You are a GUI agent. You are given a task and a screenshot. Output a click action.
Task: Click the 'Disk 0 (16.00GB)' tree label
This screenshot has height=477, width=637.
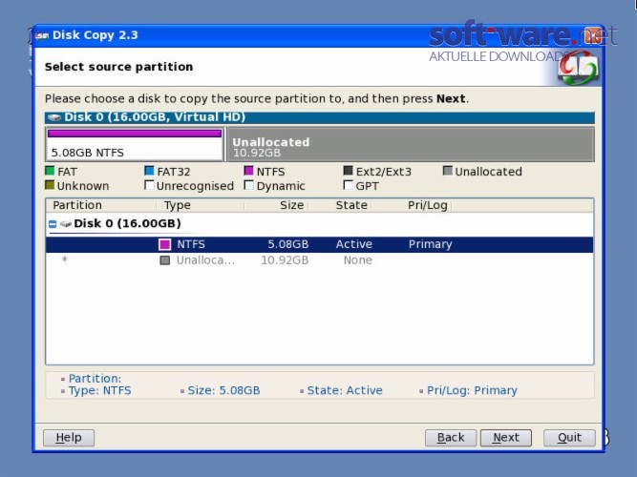pyautogui.click(x=127, y=223)
